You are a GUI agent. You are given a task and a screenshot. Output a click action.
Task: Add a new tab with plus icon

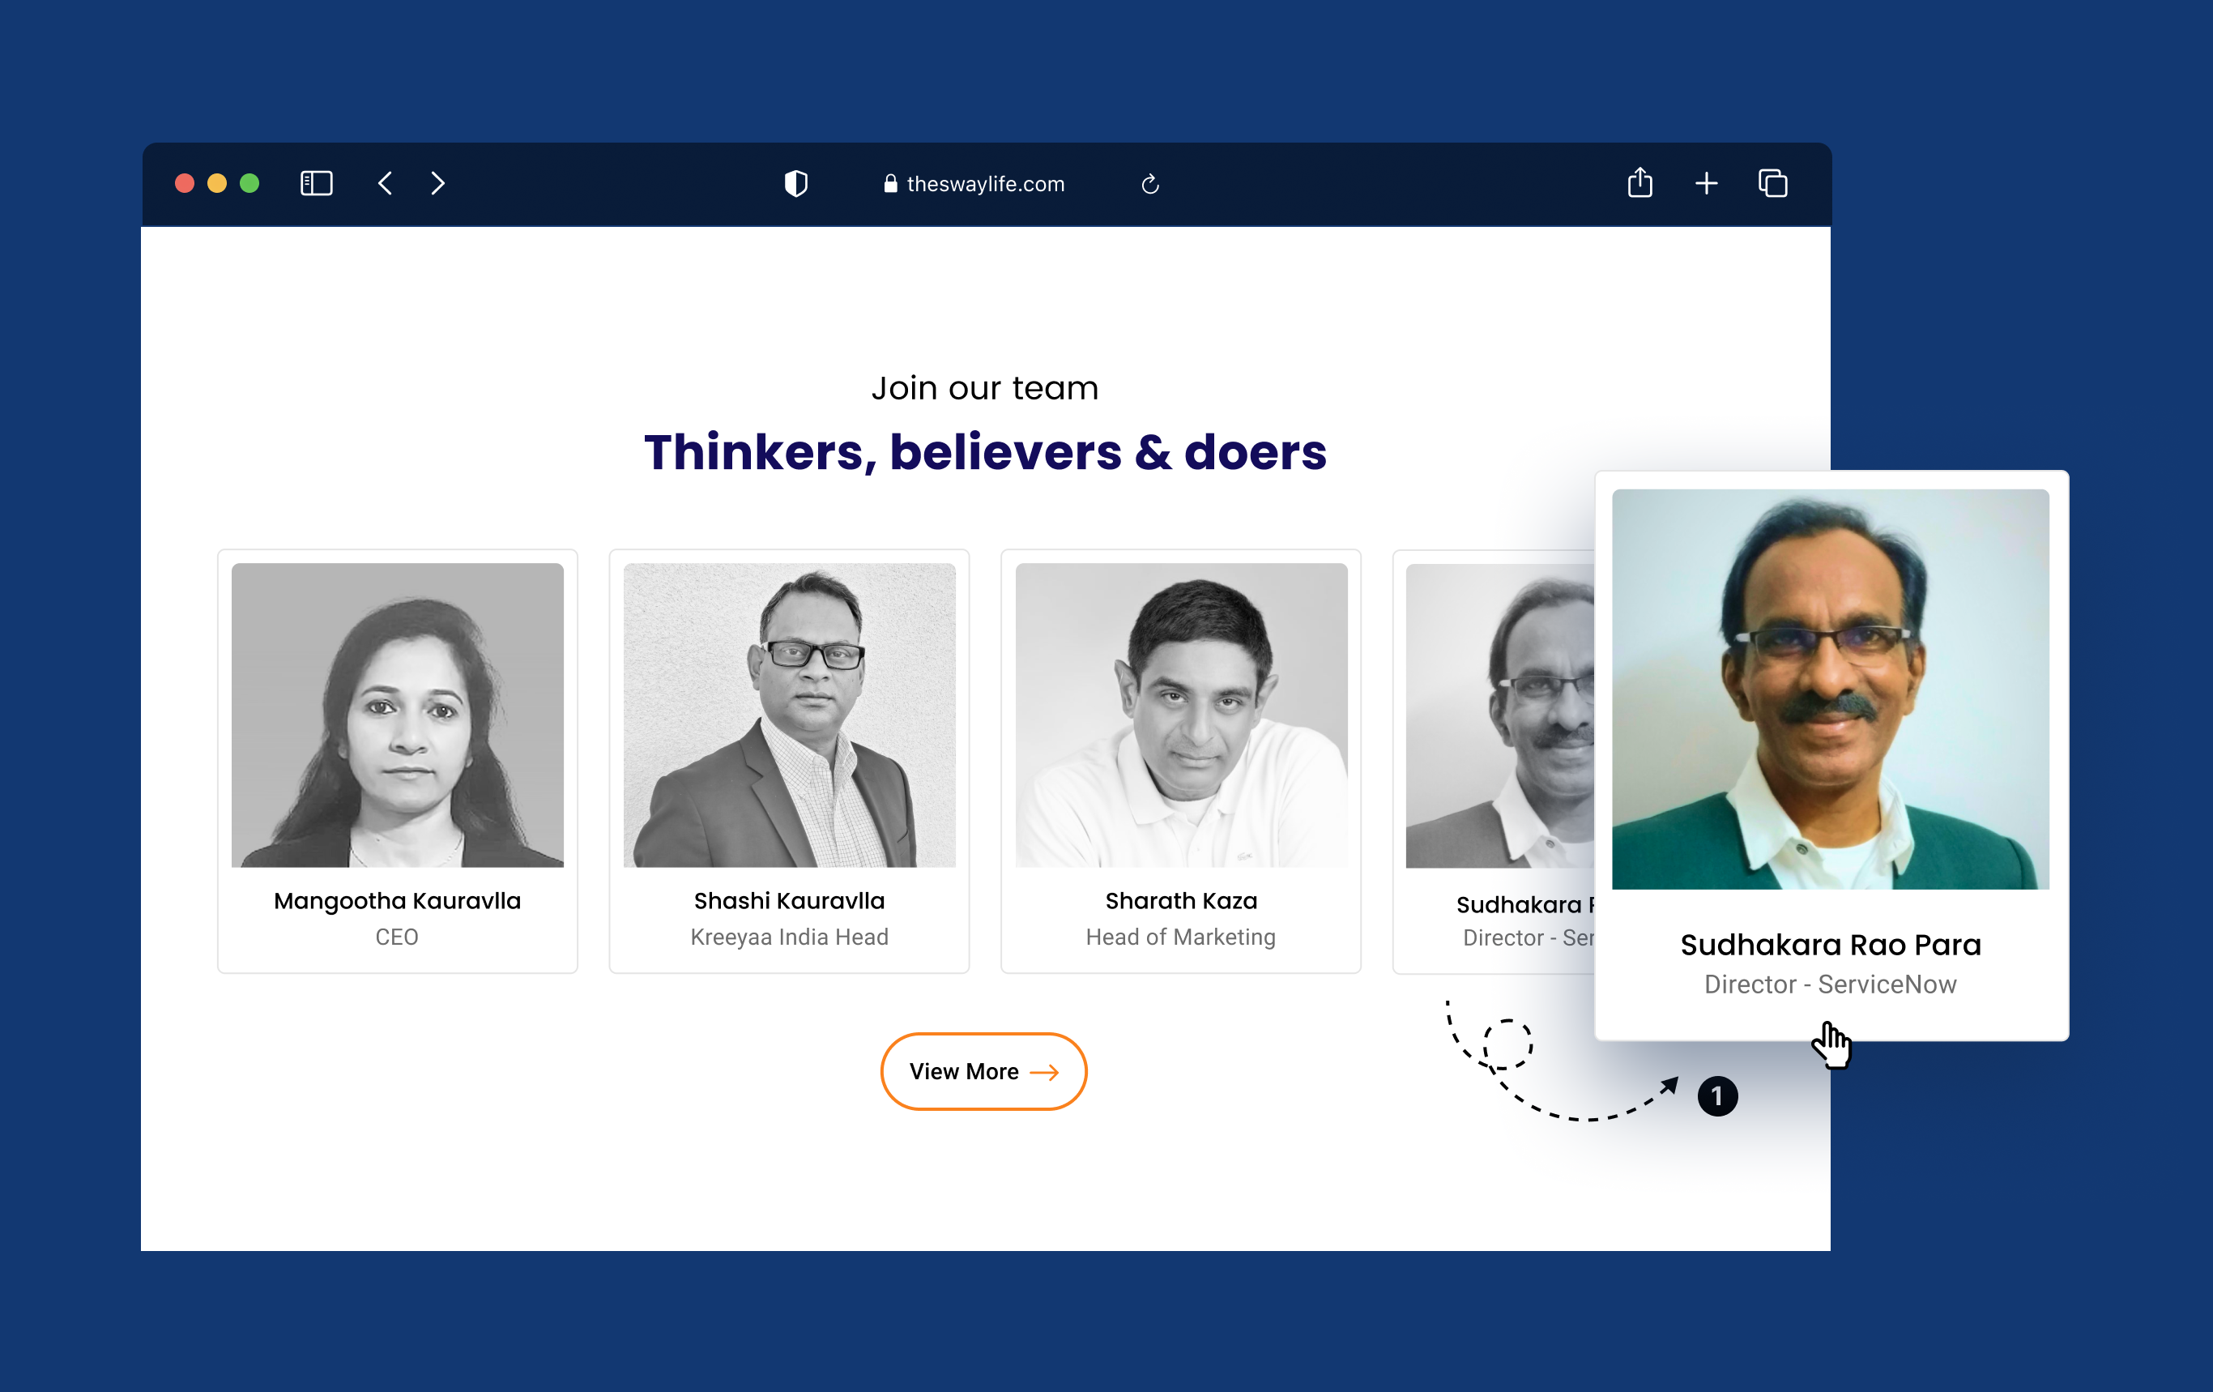point(1706,183)
